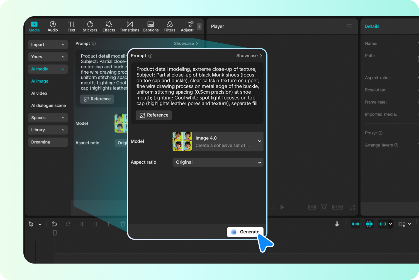Image resolution: width=419 pixels, height=280 pixels.
Task: Click the microphone voiceover icon
Action: (x=337, y=224)
